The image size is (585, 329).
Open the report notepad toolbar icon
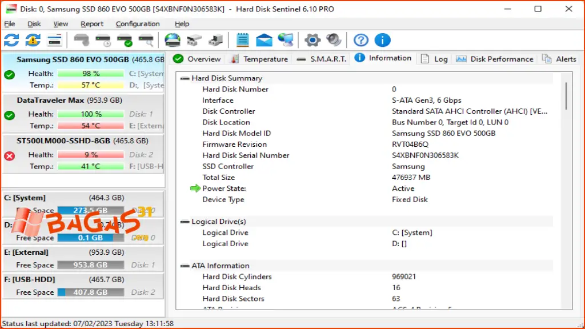(x=242, y=41)
